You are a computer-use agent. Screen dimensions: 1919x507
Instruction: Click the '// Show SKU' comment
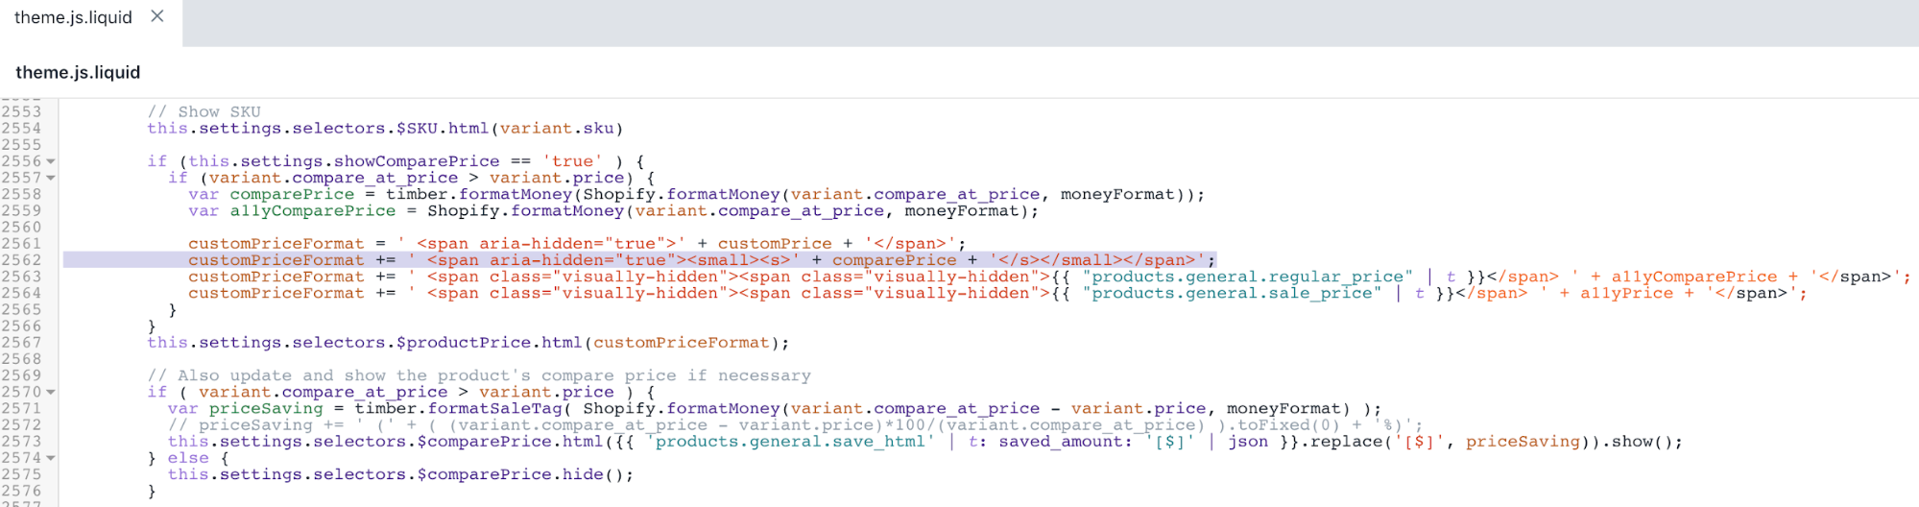(x=204, y=112)
